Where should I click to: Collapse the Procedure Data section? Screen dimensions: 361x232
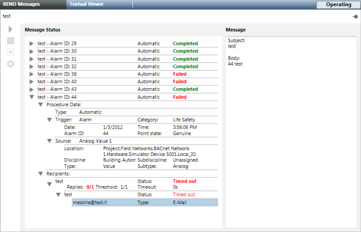click(x=40, y=105)
